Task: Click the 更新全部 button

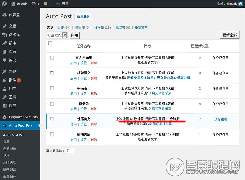Action: 230,35
